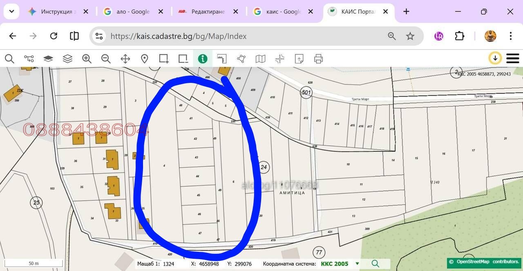Open the OpenStreetMap contributors link
523x271 pixels.
484,262
